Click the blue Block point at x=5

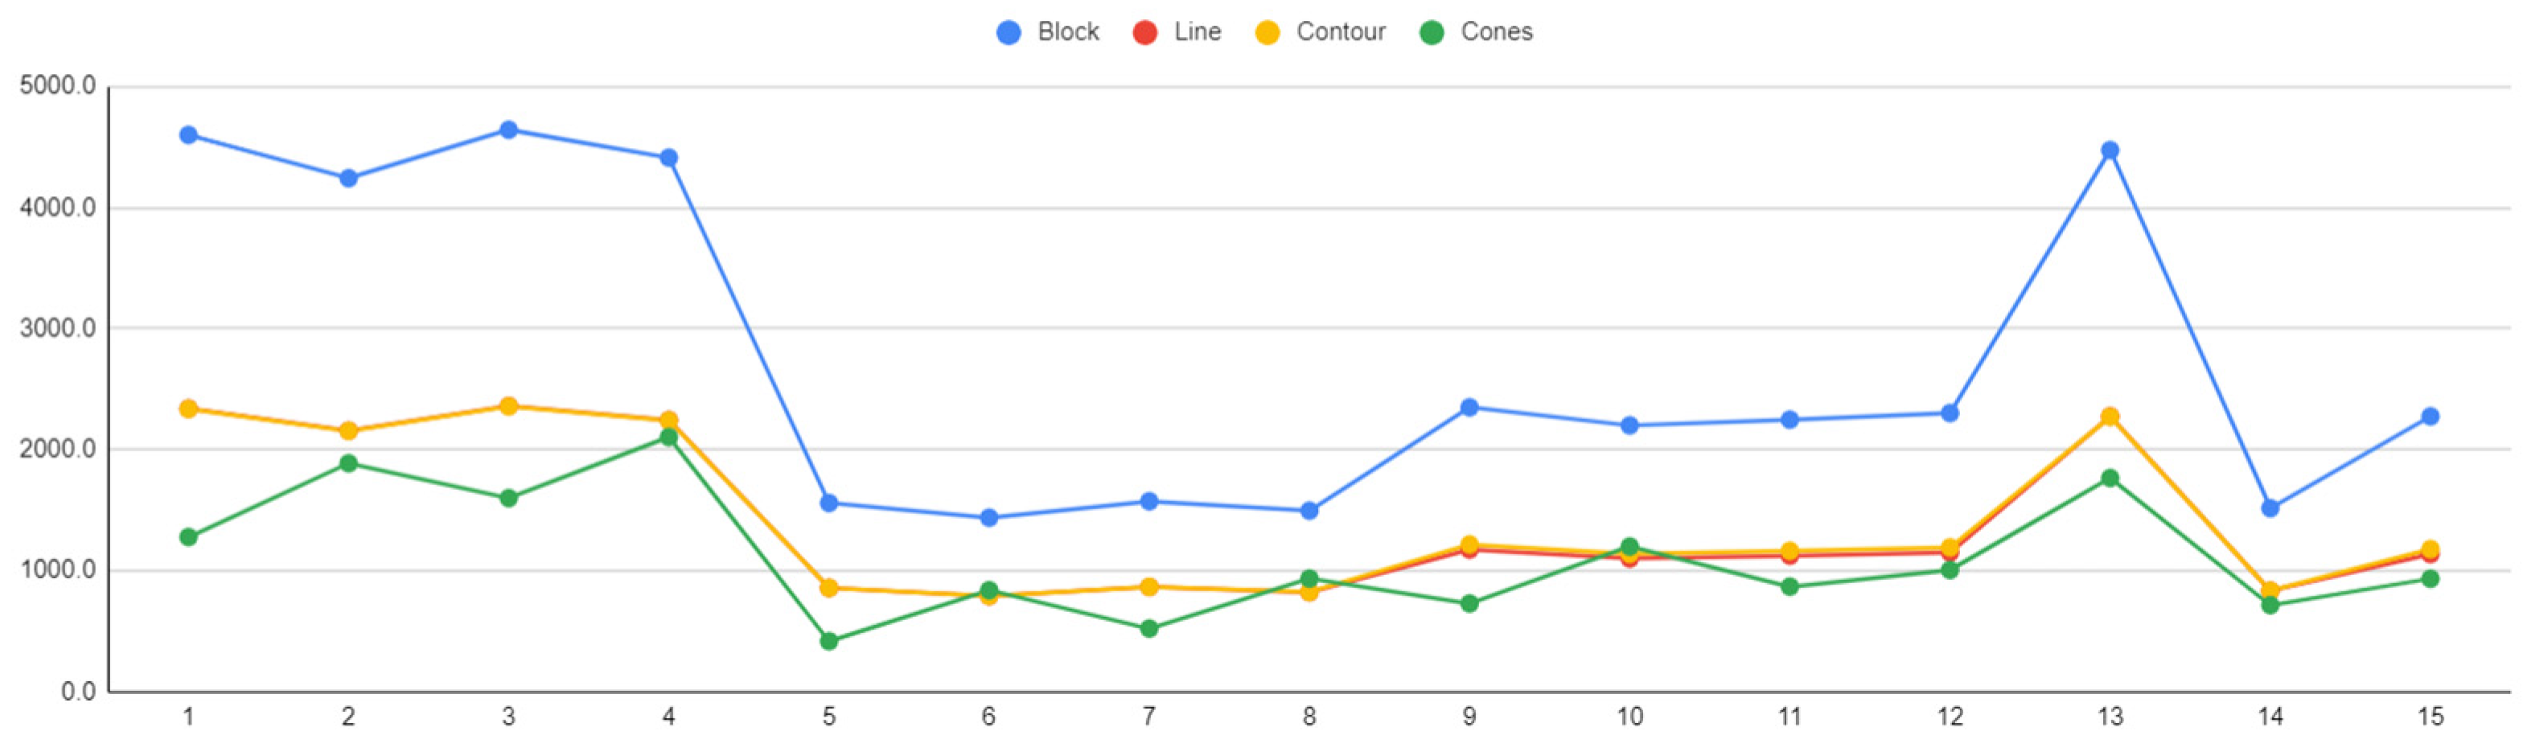click(829, 503)
